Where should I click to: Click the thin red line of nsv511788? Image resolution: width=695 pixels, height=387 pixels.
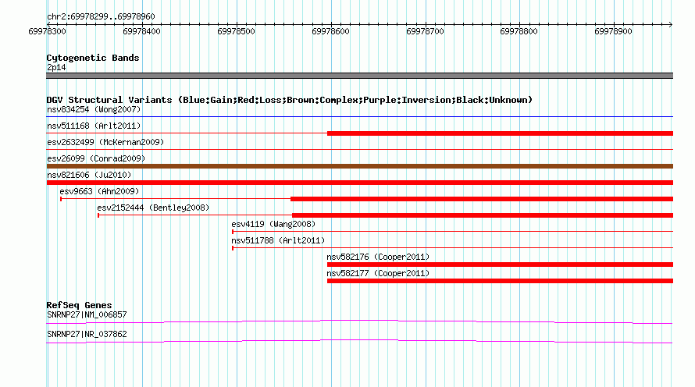point(453,248)
